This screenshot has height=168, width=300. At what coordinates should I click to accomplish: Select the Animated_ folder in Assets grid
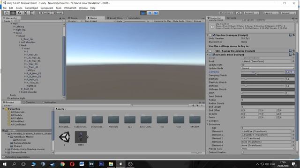click(x=65, y=121)
